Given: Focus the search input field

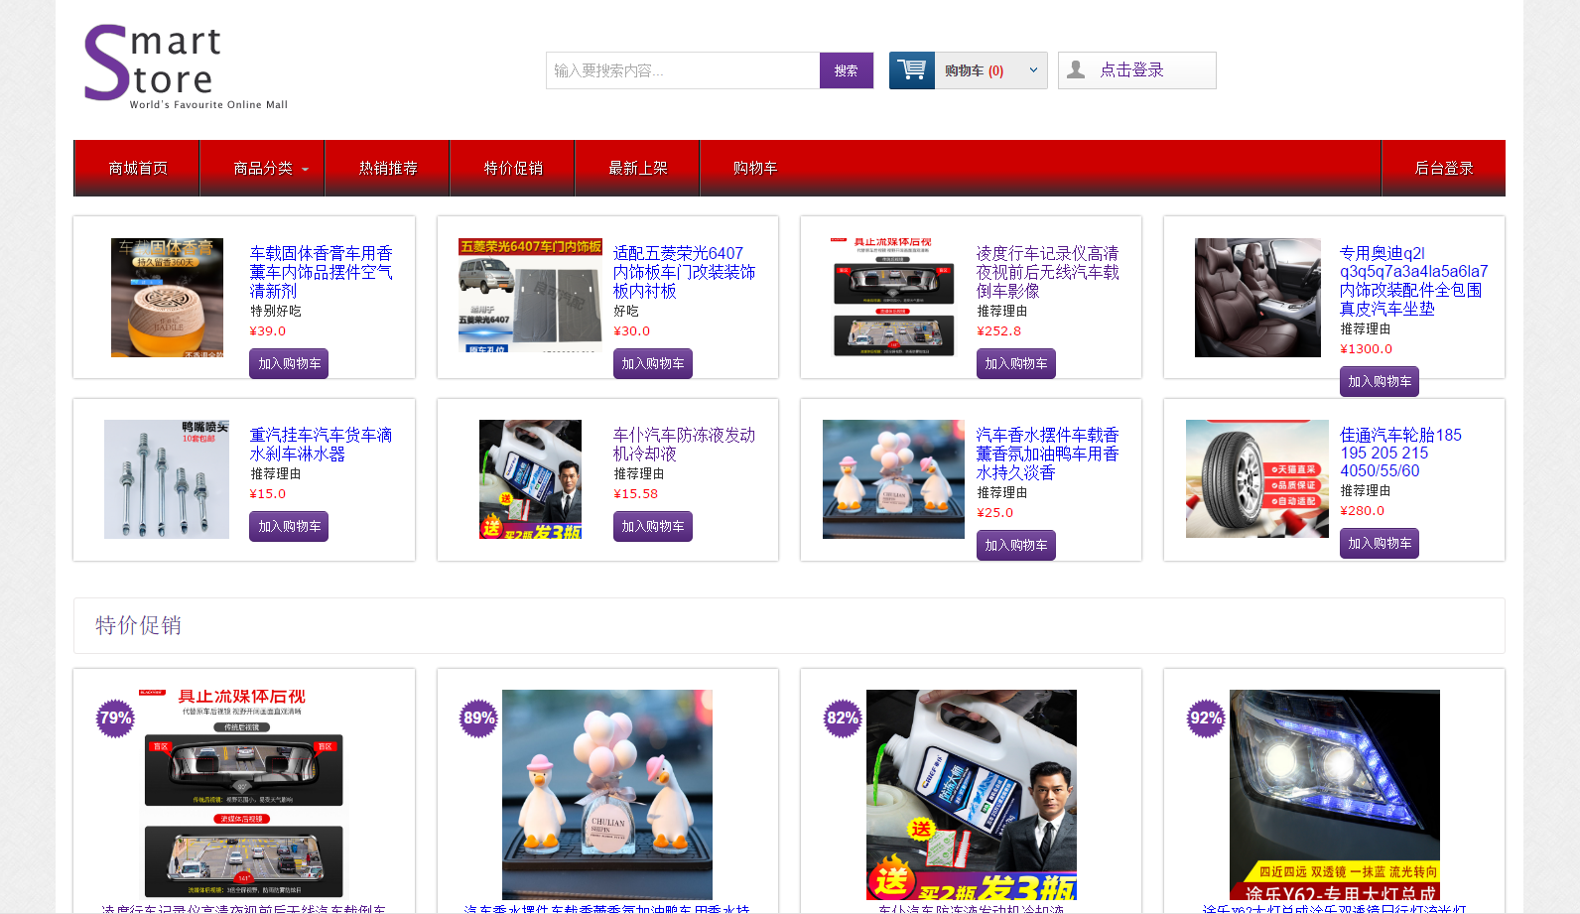Looking at the screenshot, I should 683,70.
